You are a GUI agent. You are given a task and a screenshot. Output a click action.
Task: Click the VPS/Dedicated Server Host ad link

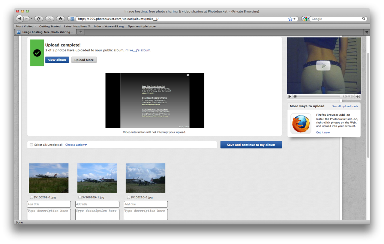(x=155, y=109)
